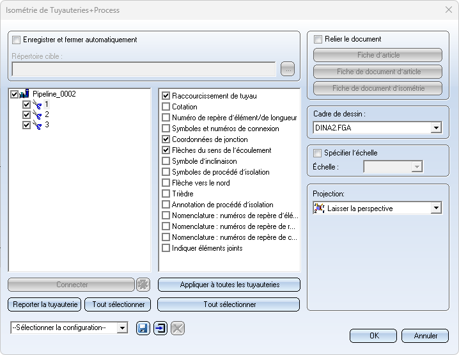Select segment 2 label in tree
This screenshot has height=355, width=459.
point(47,114)
